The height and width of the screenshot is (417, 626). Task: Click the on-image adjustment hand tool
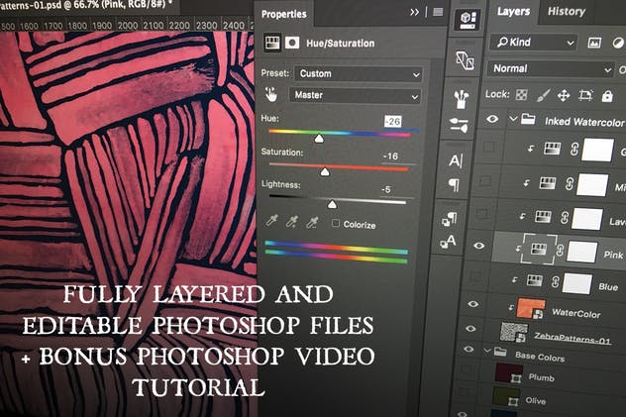(270, 95)
